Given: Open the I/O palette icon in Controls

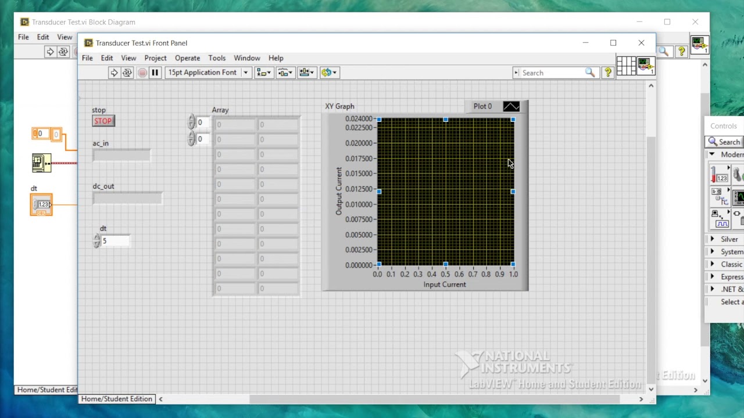Looking at the screenshot, I should click(x=720, y=219).
